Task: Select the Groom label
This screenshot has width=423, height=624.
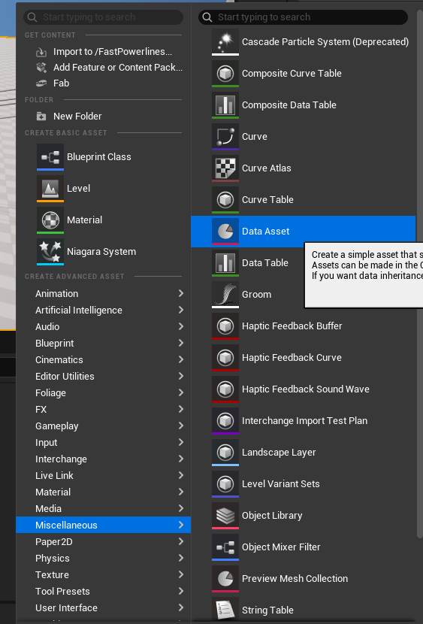Action: tap(256, 295)
